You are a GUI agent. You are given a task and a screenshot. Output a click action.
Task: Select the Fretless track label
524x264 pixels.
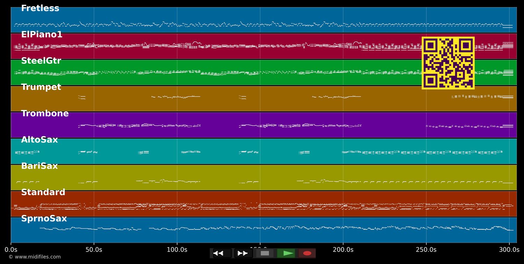click(40, 9)
